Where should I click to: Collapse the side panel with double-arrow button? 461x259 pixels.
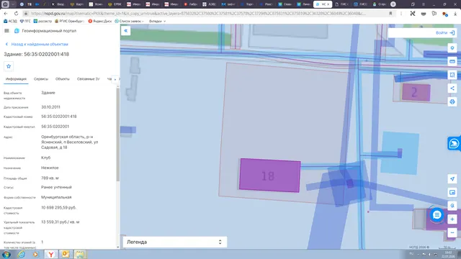click(x=126, y=30)
